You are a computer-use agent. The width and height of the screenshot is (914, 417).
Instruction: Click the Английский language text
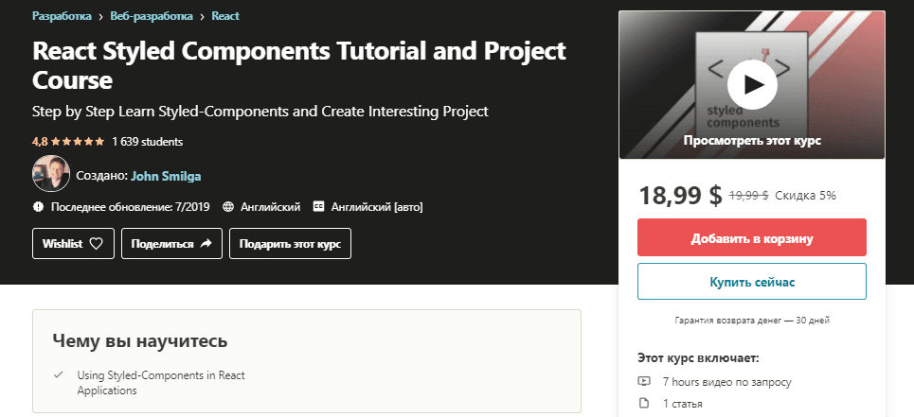[271, 206]
